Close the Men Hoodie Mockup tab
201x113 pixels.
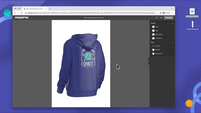[46, 9]
